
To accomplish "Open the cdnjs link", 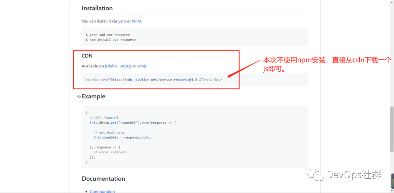I will coord(142,66).
